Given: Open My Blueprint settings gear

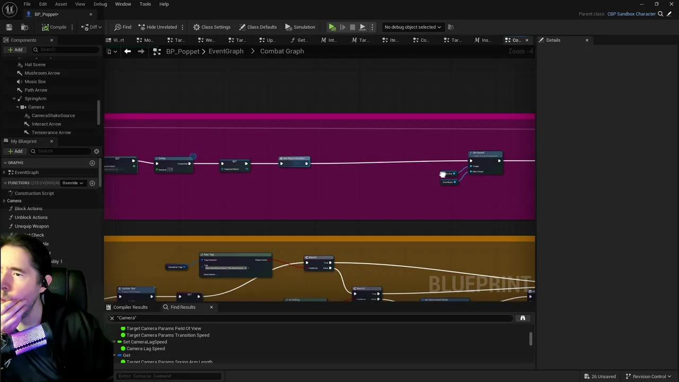Looking at the screenshot, I should [97, 152].
